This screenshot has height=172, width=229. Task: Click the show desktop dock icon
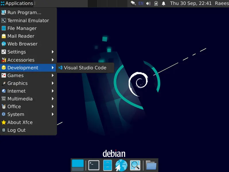coord(78,165)
